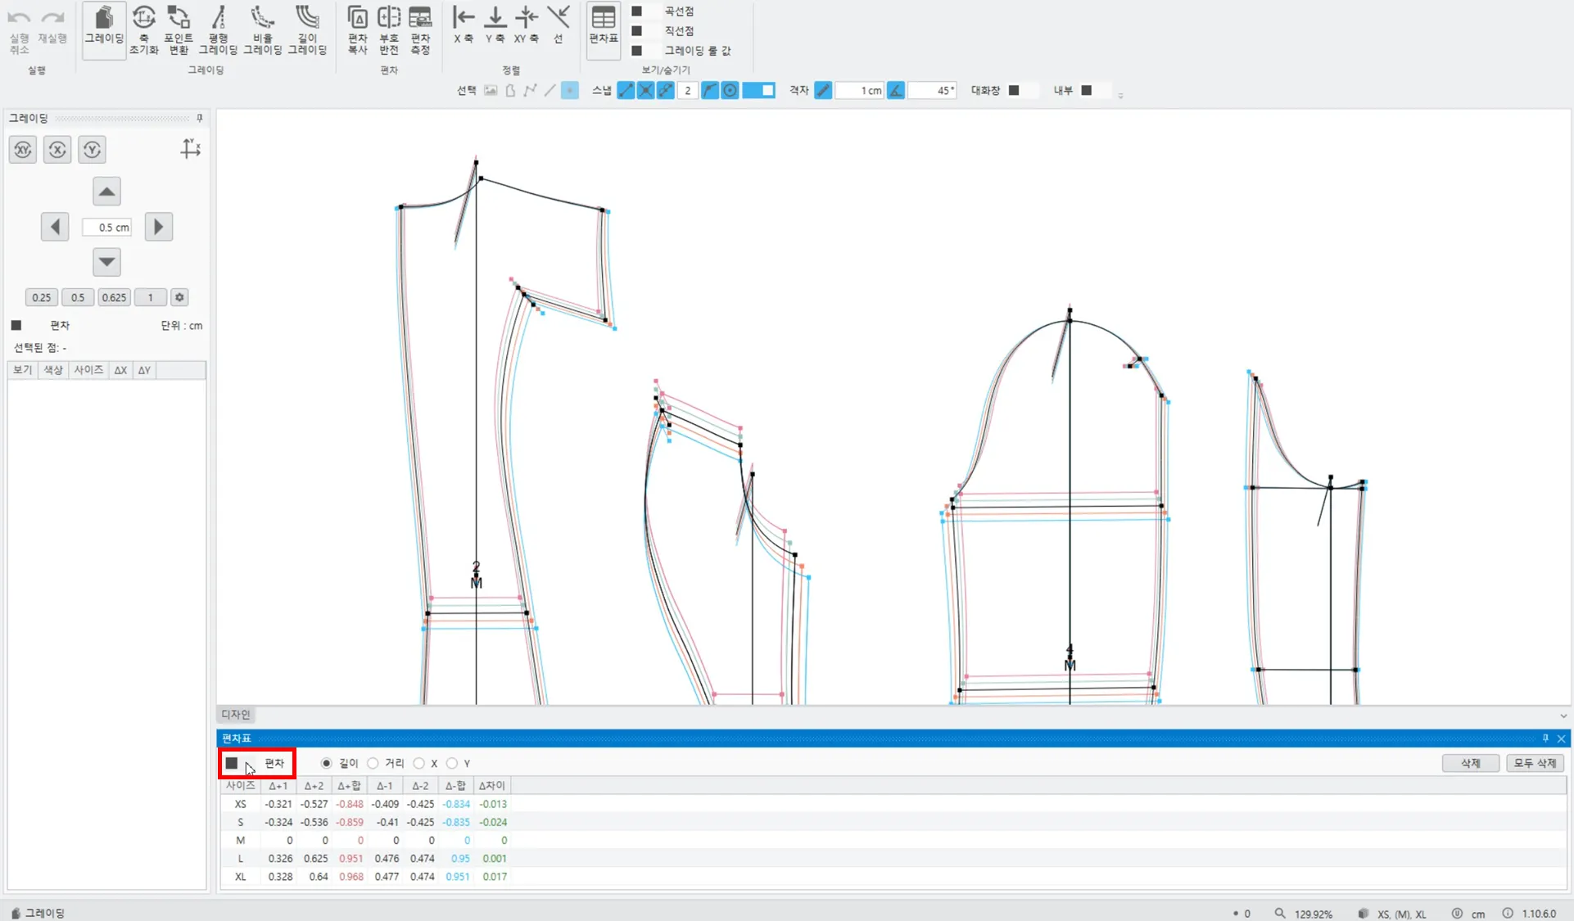Viewport: 1574px width, 921px height.
Task: Open the XS, (M), XL size selector
Action: tap(1400, 914)
